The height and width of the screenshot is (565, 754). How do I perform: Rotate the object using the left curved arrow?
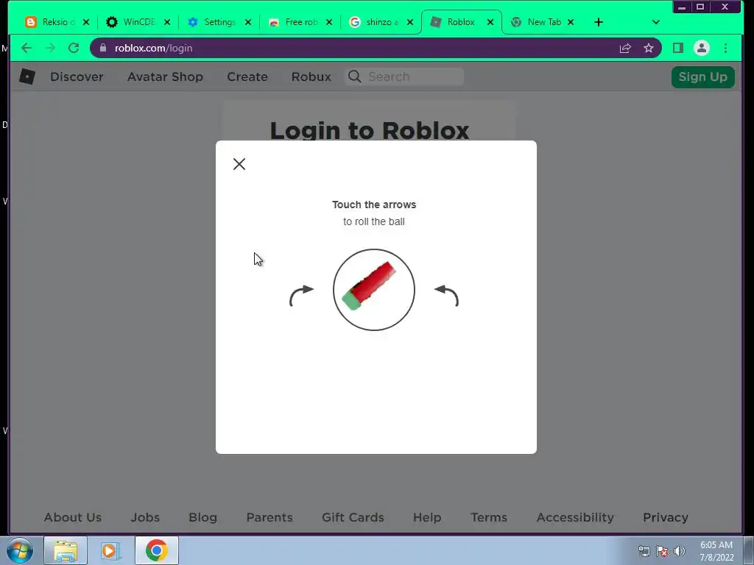(x=301, y=296)
